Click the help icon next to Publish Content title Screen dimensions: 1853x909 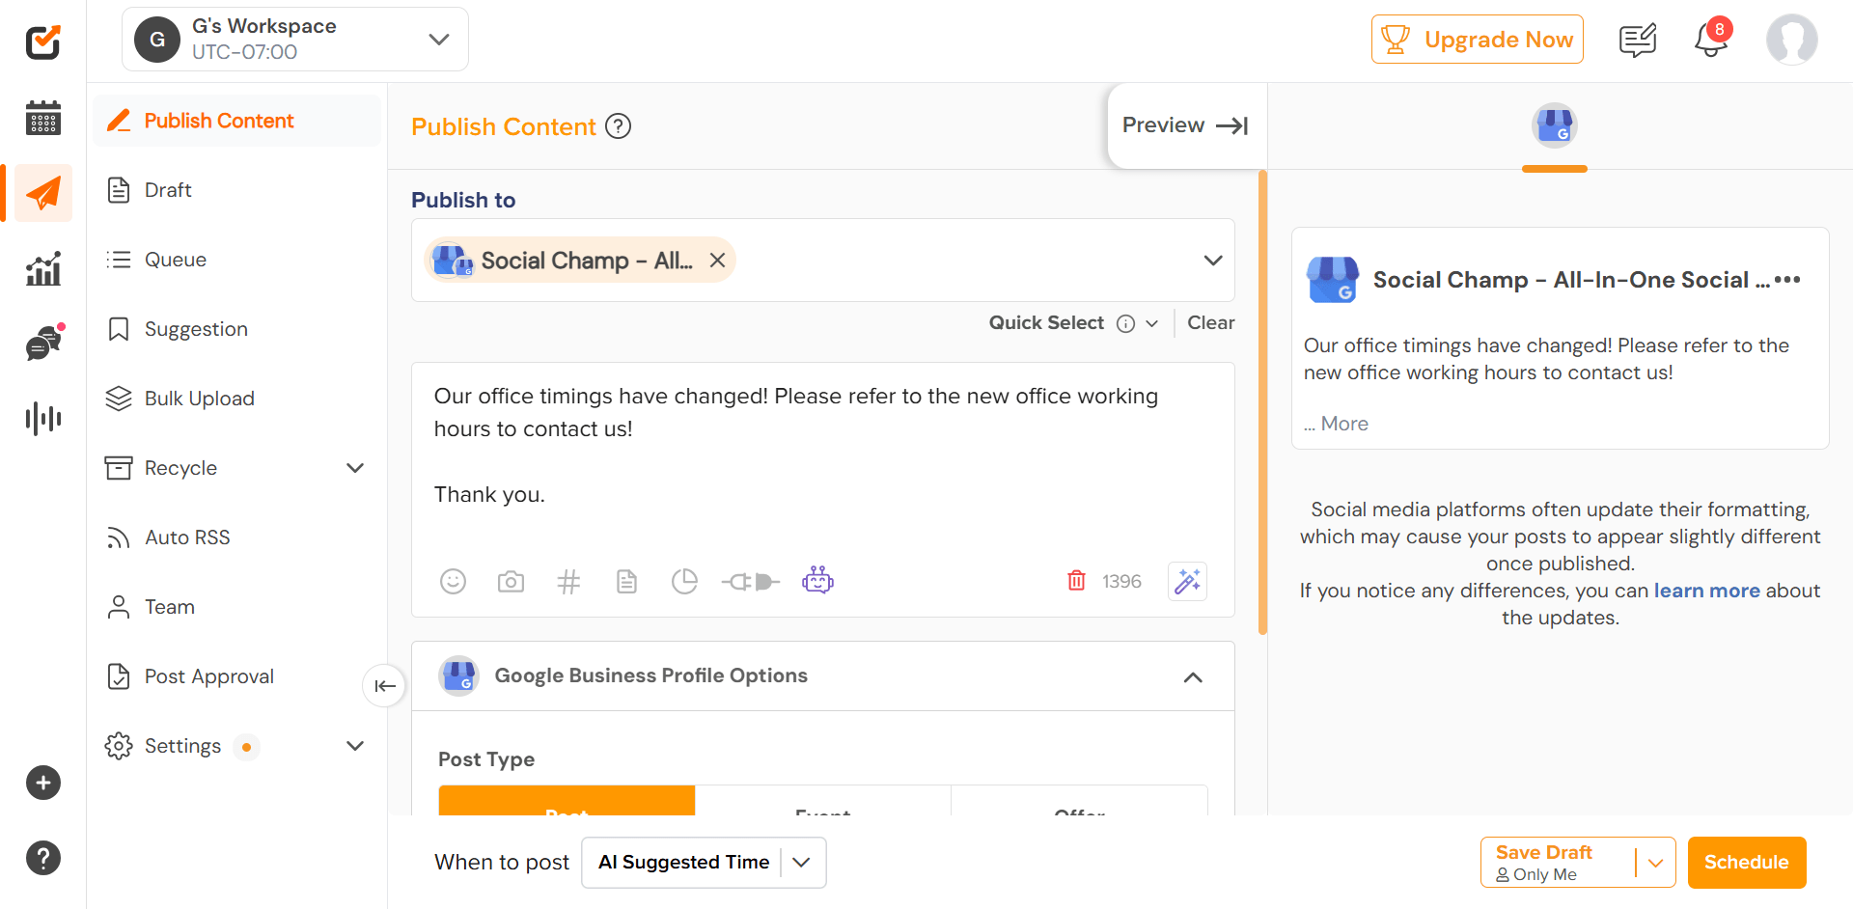click(x=618, y=126)
